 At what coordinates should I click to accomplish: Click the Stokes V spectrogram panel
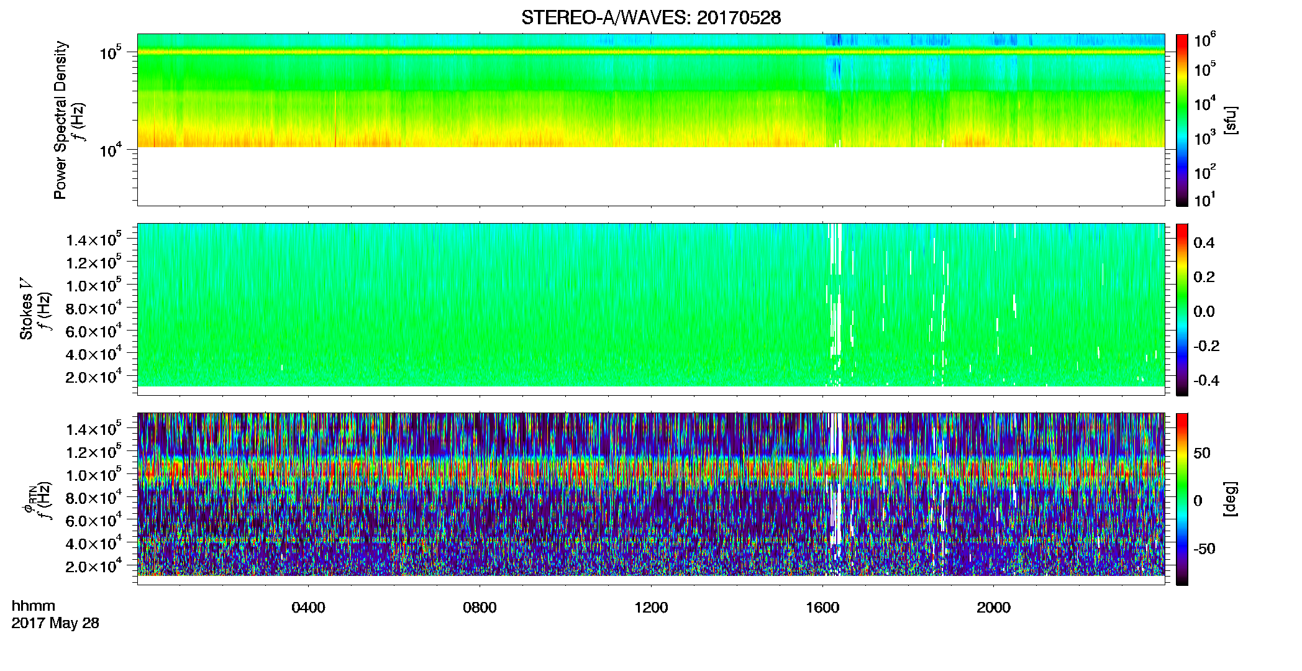651,309
